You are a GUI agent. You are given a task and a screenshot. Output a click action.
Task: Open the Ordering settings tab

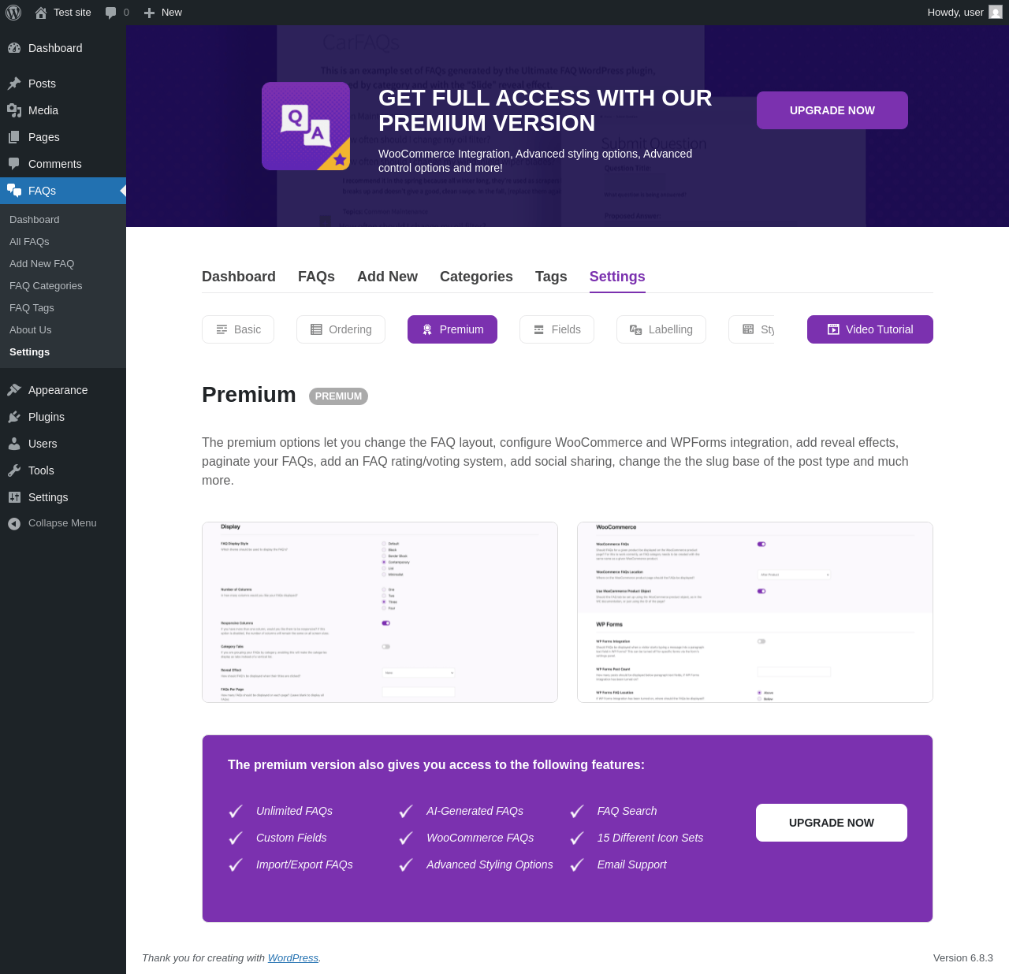341,329
